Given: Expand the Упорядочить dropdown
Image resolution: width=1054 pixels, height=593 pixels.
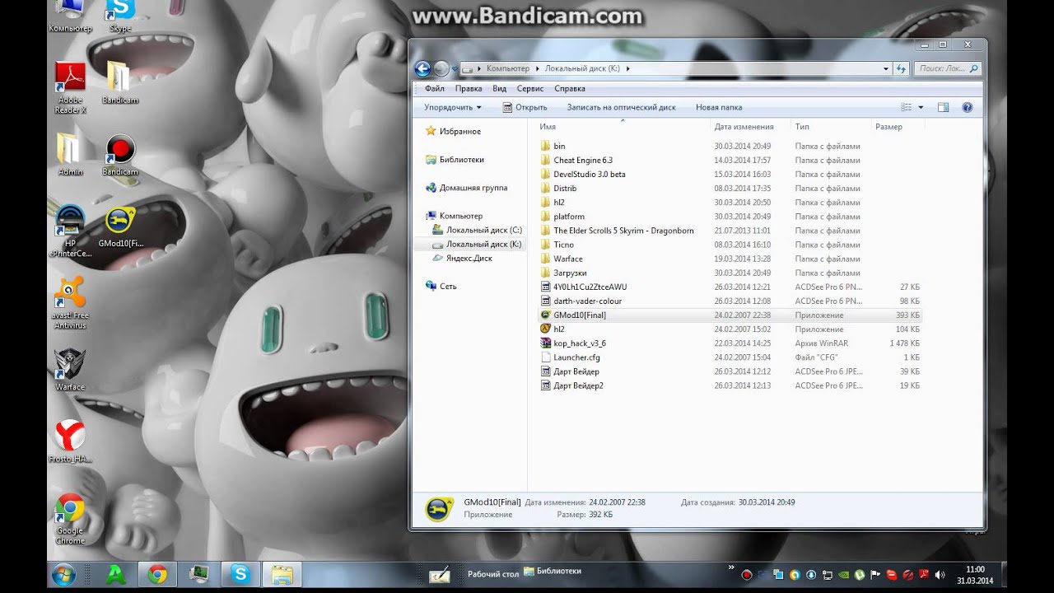Looking at the screenshot, I should click(453, 107).
